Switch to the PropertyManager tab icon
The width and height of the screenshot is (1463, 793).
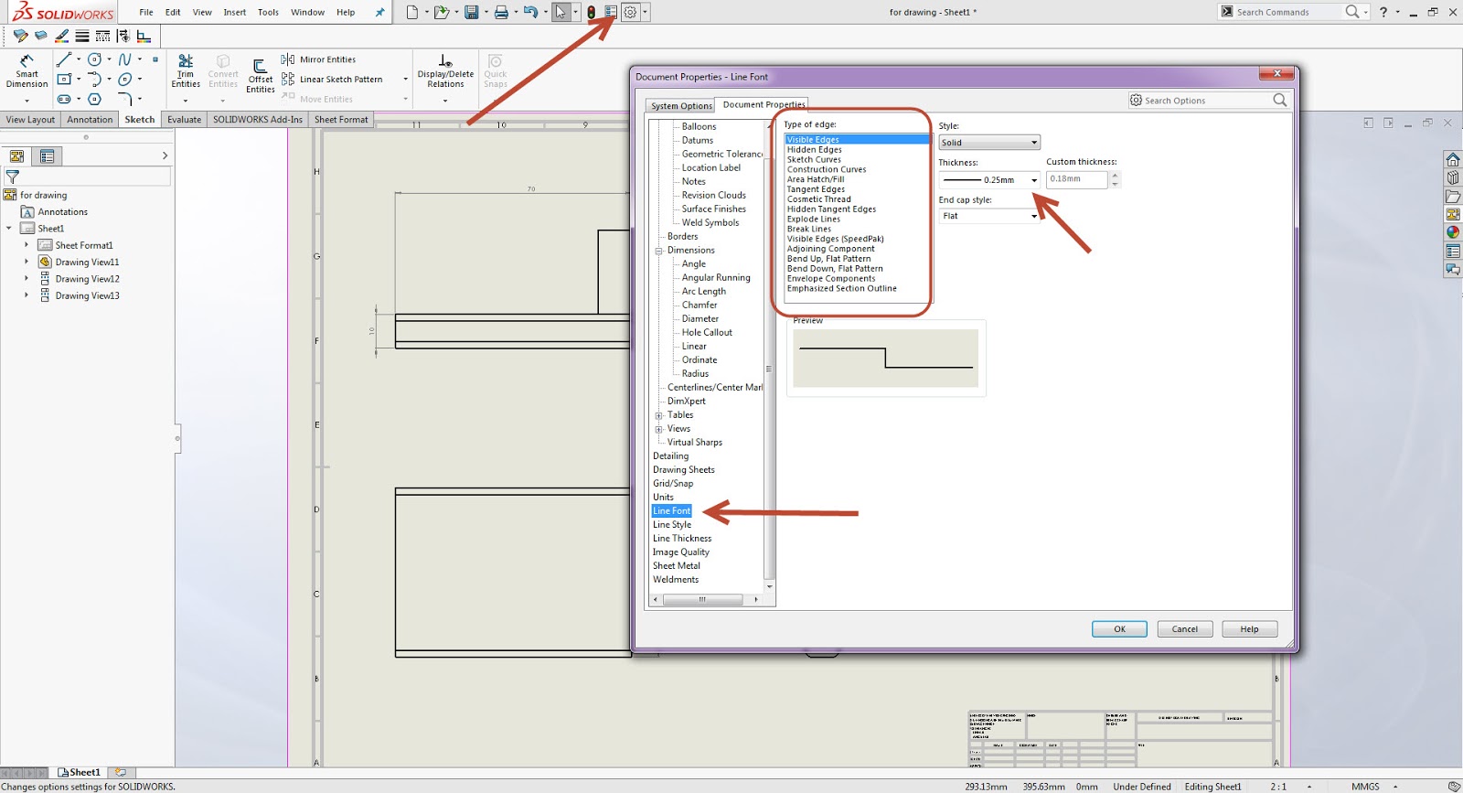[47, 156]
